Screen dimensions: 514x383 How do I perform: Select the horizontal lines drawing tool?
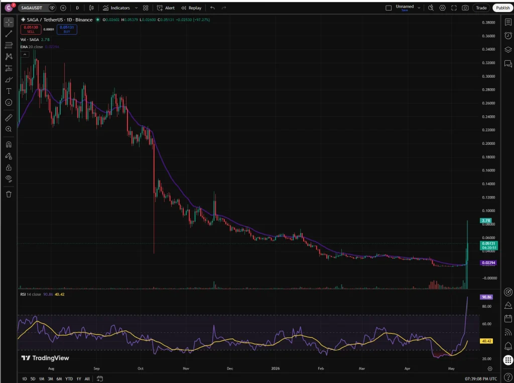click(x=9, y=45)
